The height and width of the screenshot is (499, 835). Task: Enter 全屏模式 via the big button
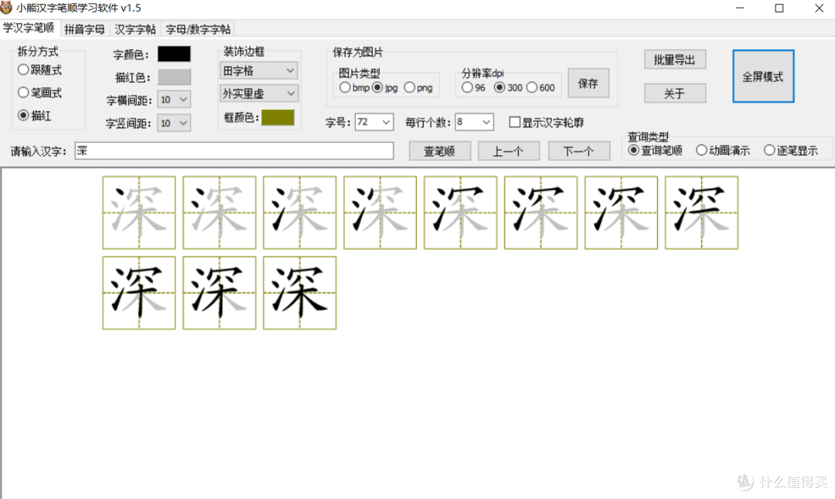(763, 76)
